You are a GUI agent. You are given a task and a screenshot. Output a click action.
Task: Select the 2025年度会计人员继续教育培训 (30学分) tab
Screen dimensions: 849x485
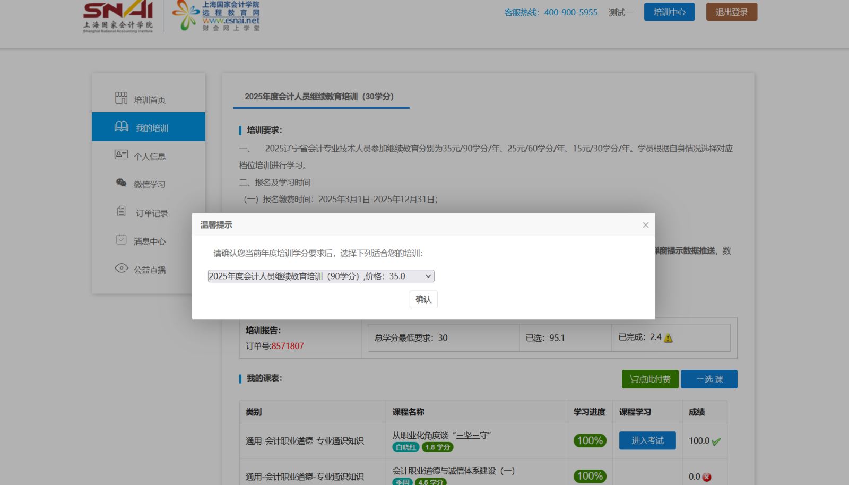[x=319, y=97]
